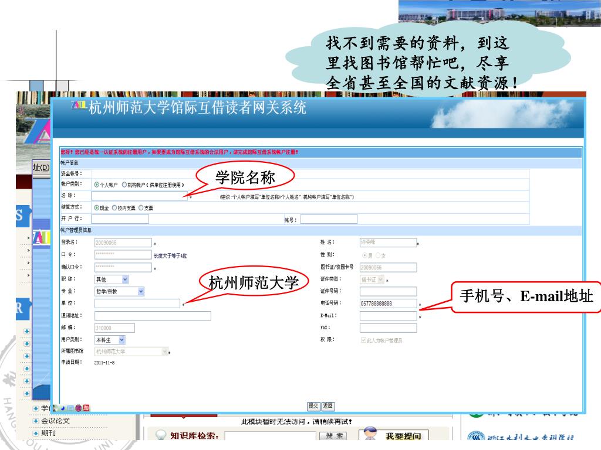Click the 长度大于等于4位 hint text

[x=170, y=255]
